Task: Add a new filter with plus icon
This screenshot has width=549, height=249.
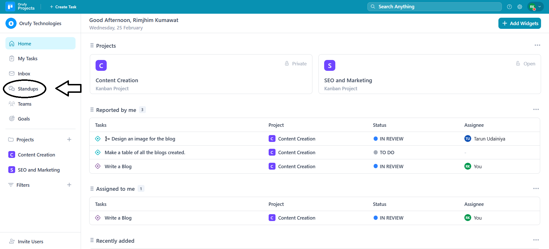Action: (69, 185)
